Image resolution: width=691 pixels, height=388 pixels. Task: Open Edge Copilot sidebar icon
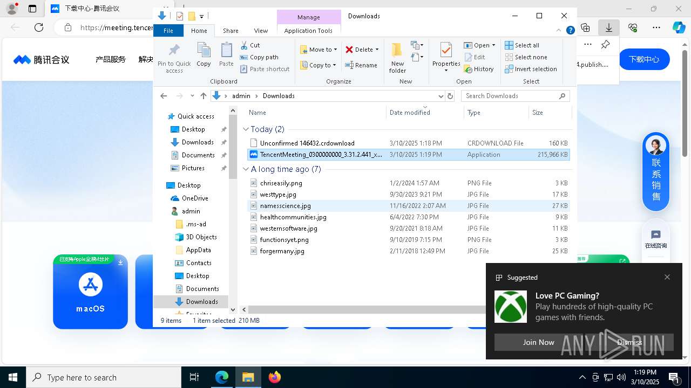pos(679,27)
